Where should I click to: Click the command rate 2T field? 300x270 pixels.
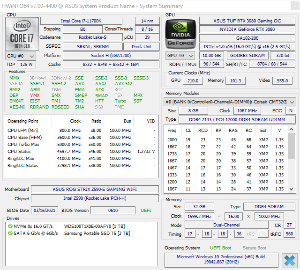click(289, 225)
